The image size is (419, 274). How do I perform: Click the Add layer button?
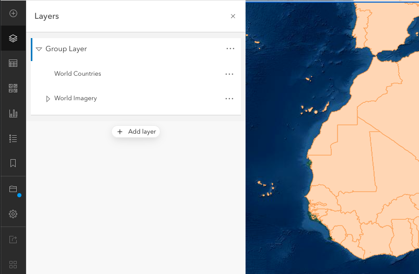[x=136, y=132]
